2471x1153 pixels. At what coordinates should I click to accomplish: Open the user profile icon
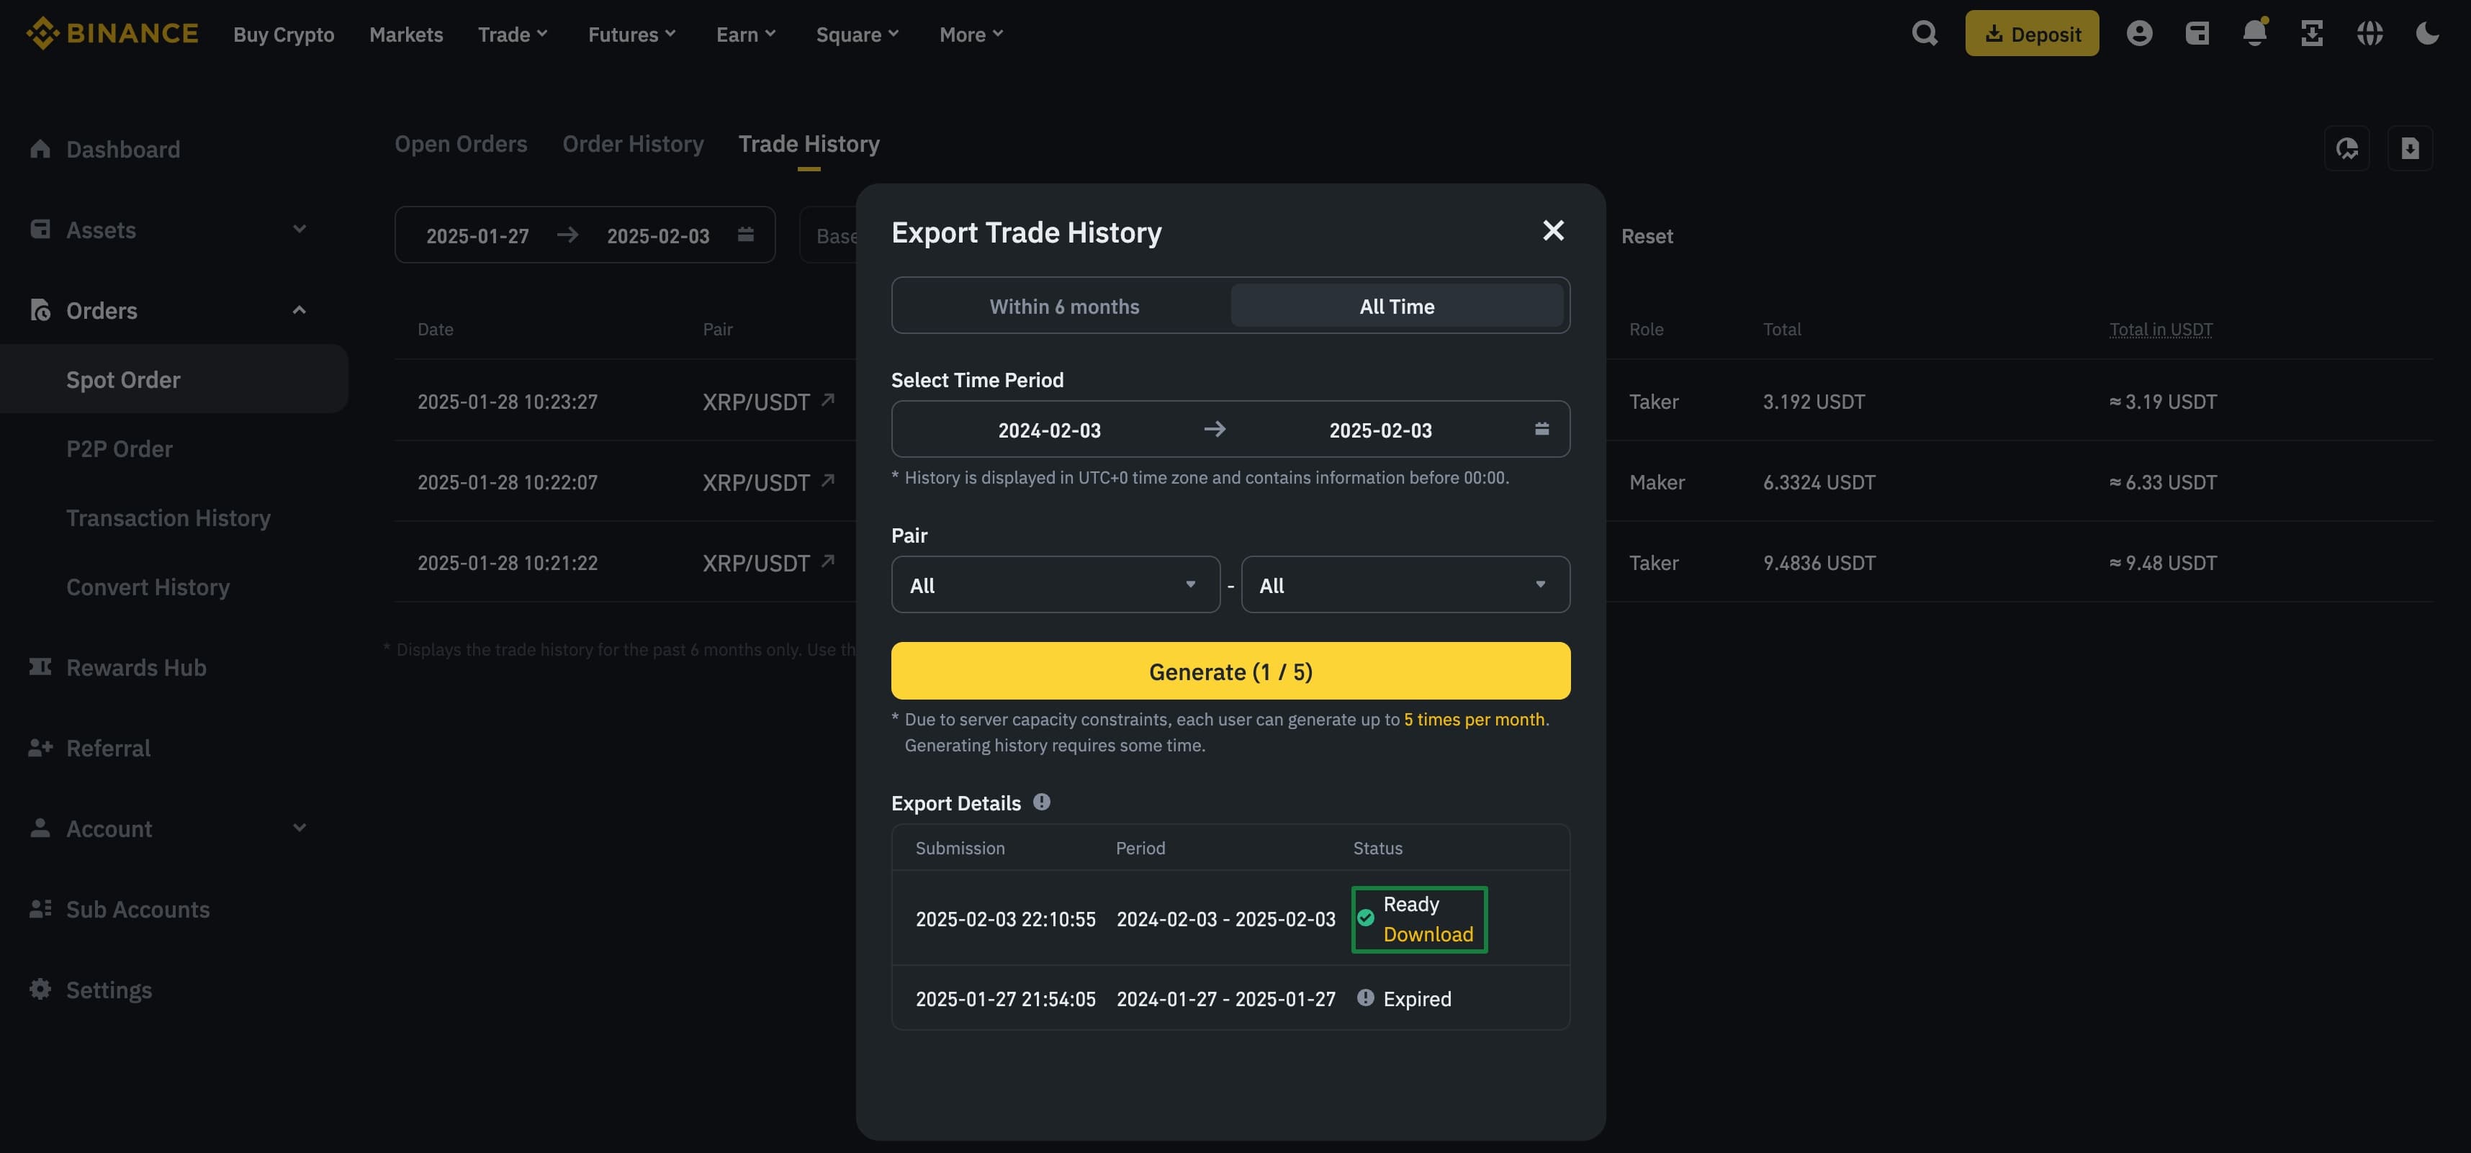pyautogui.click(x=2139, y=34)
